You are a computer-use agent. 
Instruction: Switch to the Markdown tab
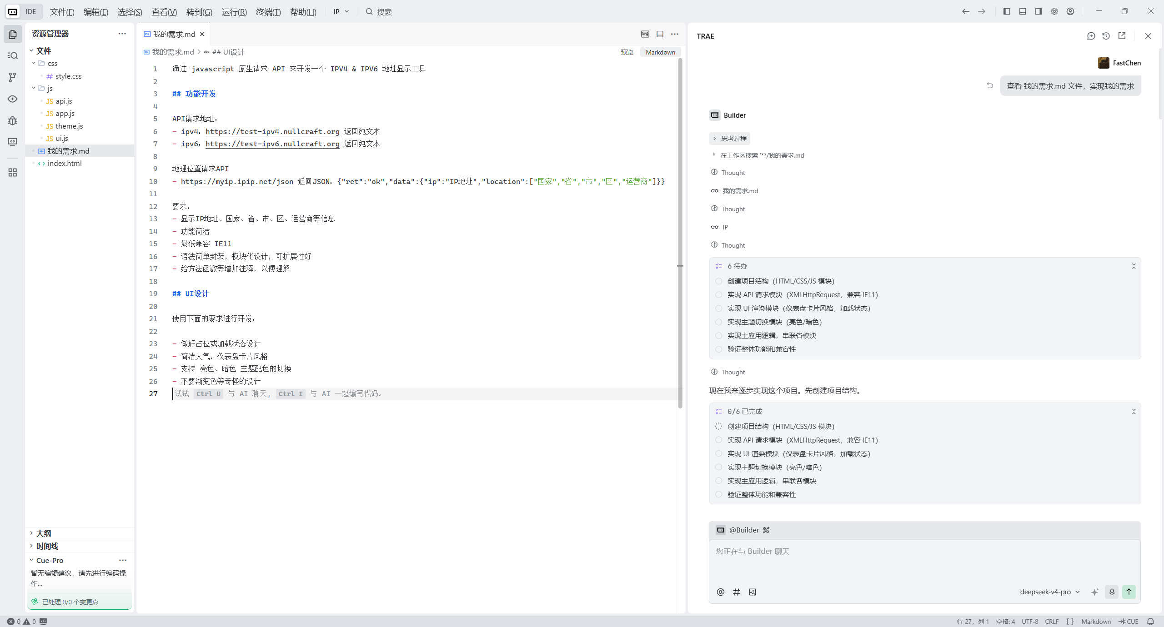pyautogui.click(x=659, y=52)
